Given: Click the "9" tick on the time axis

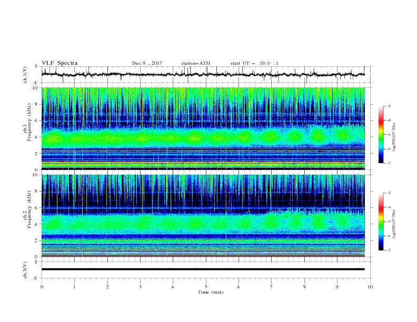Looking at the screenshot, I should (337, 287).
